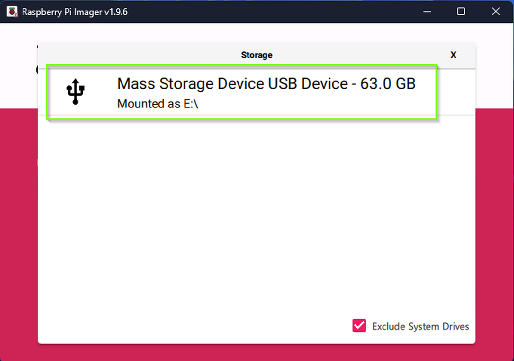Image resolution: width=514 pixels, height=361 pixels.
Task: Disable the Exclude System Drives option
Action: pyautogui.click(x=359, y=326)
